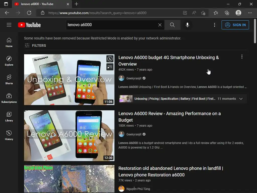Image resolution: width=257 pixels, height=193 pixels.
Task: Click description 'Lenovo A6000 is a budget android smartphone'
Action: point(181,145)
